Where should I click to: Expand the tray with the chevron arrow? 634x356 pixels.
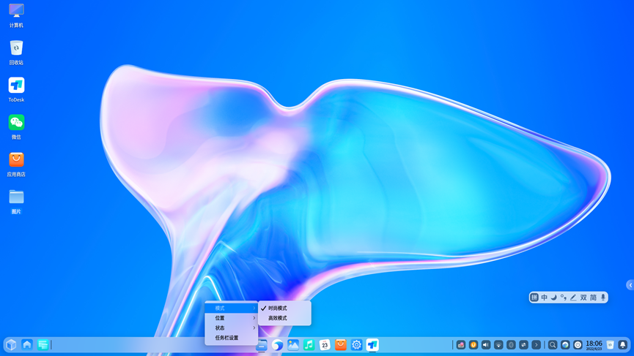click(536, 345)
